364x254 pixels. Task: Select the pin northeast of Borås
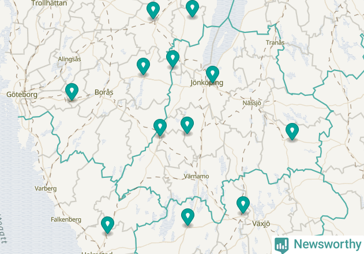pos(143,66)
